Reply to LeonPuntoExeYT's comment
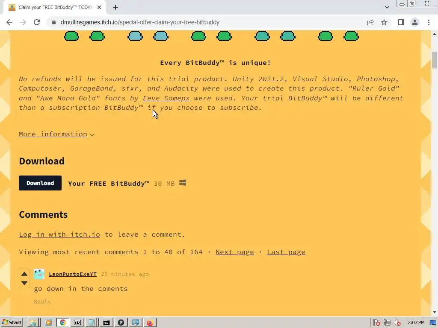This screenshot has width=438, height=328. [42, 301]
